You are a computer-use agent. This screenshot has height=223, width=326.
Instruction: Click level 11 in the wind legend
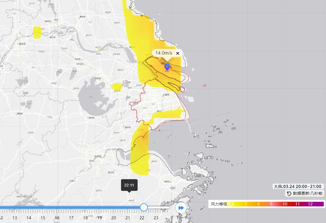[x=297, y=204]
